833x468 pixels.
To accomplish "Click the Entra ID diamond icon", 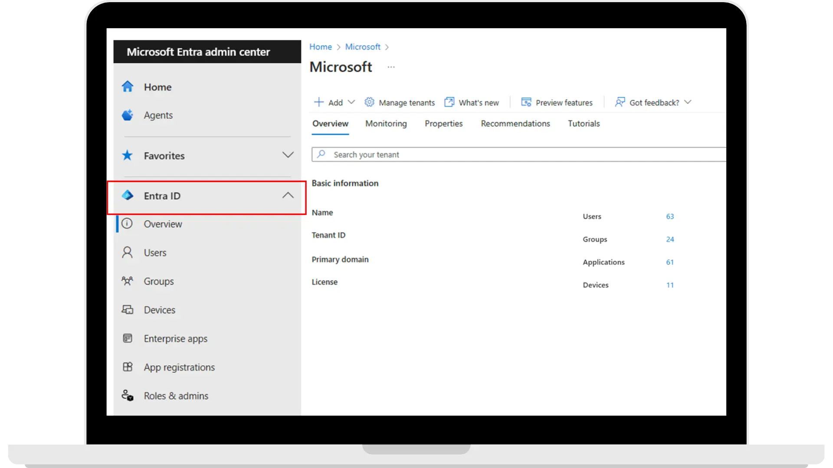I will pyautogui.click(x=128, y=195).
